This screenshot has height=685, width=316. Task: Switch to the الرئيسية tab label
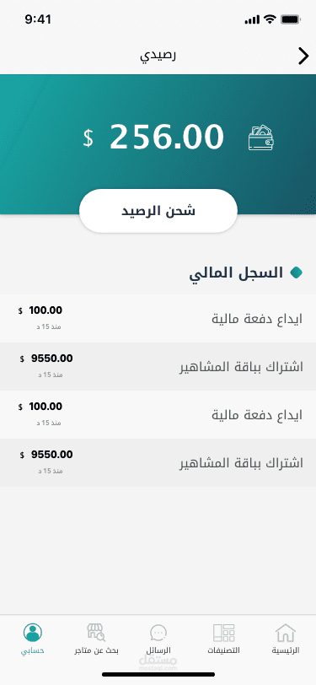click(x=286, y=650)
